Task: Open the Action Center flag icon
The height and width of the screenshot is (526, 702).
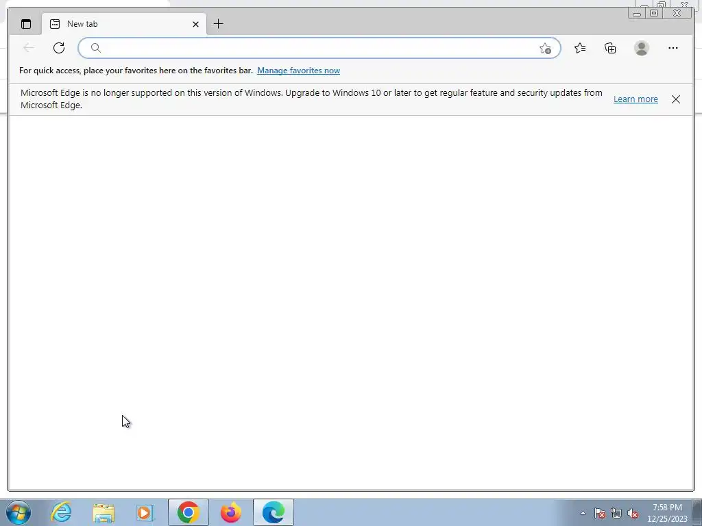Action: coord(600,513)
